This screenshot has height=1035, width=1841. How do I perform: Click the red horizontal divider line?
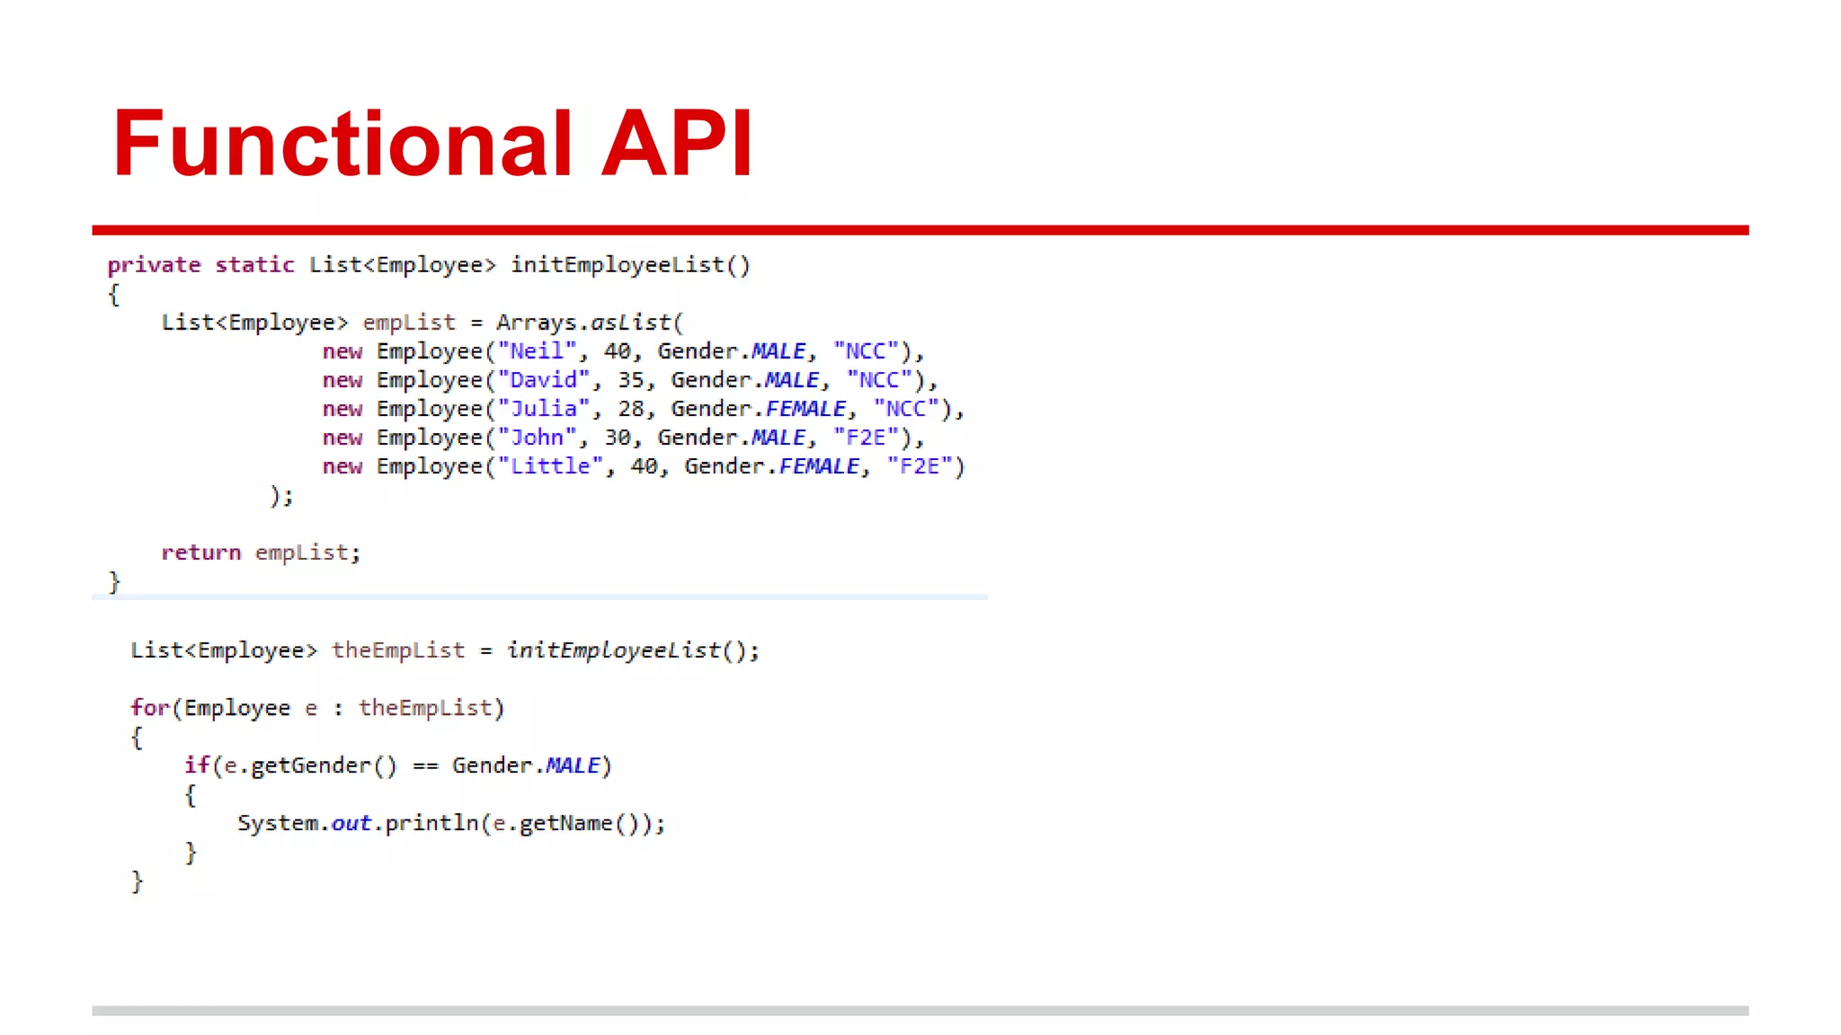[920, 230]
